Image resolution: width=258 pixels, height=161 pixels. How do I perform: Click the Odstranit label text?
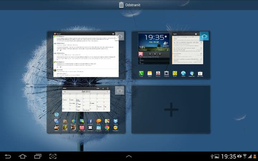[133, 5]
